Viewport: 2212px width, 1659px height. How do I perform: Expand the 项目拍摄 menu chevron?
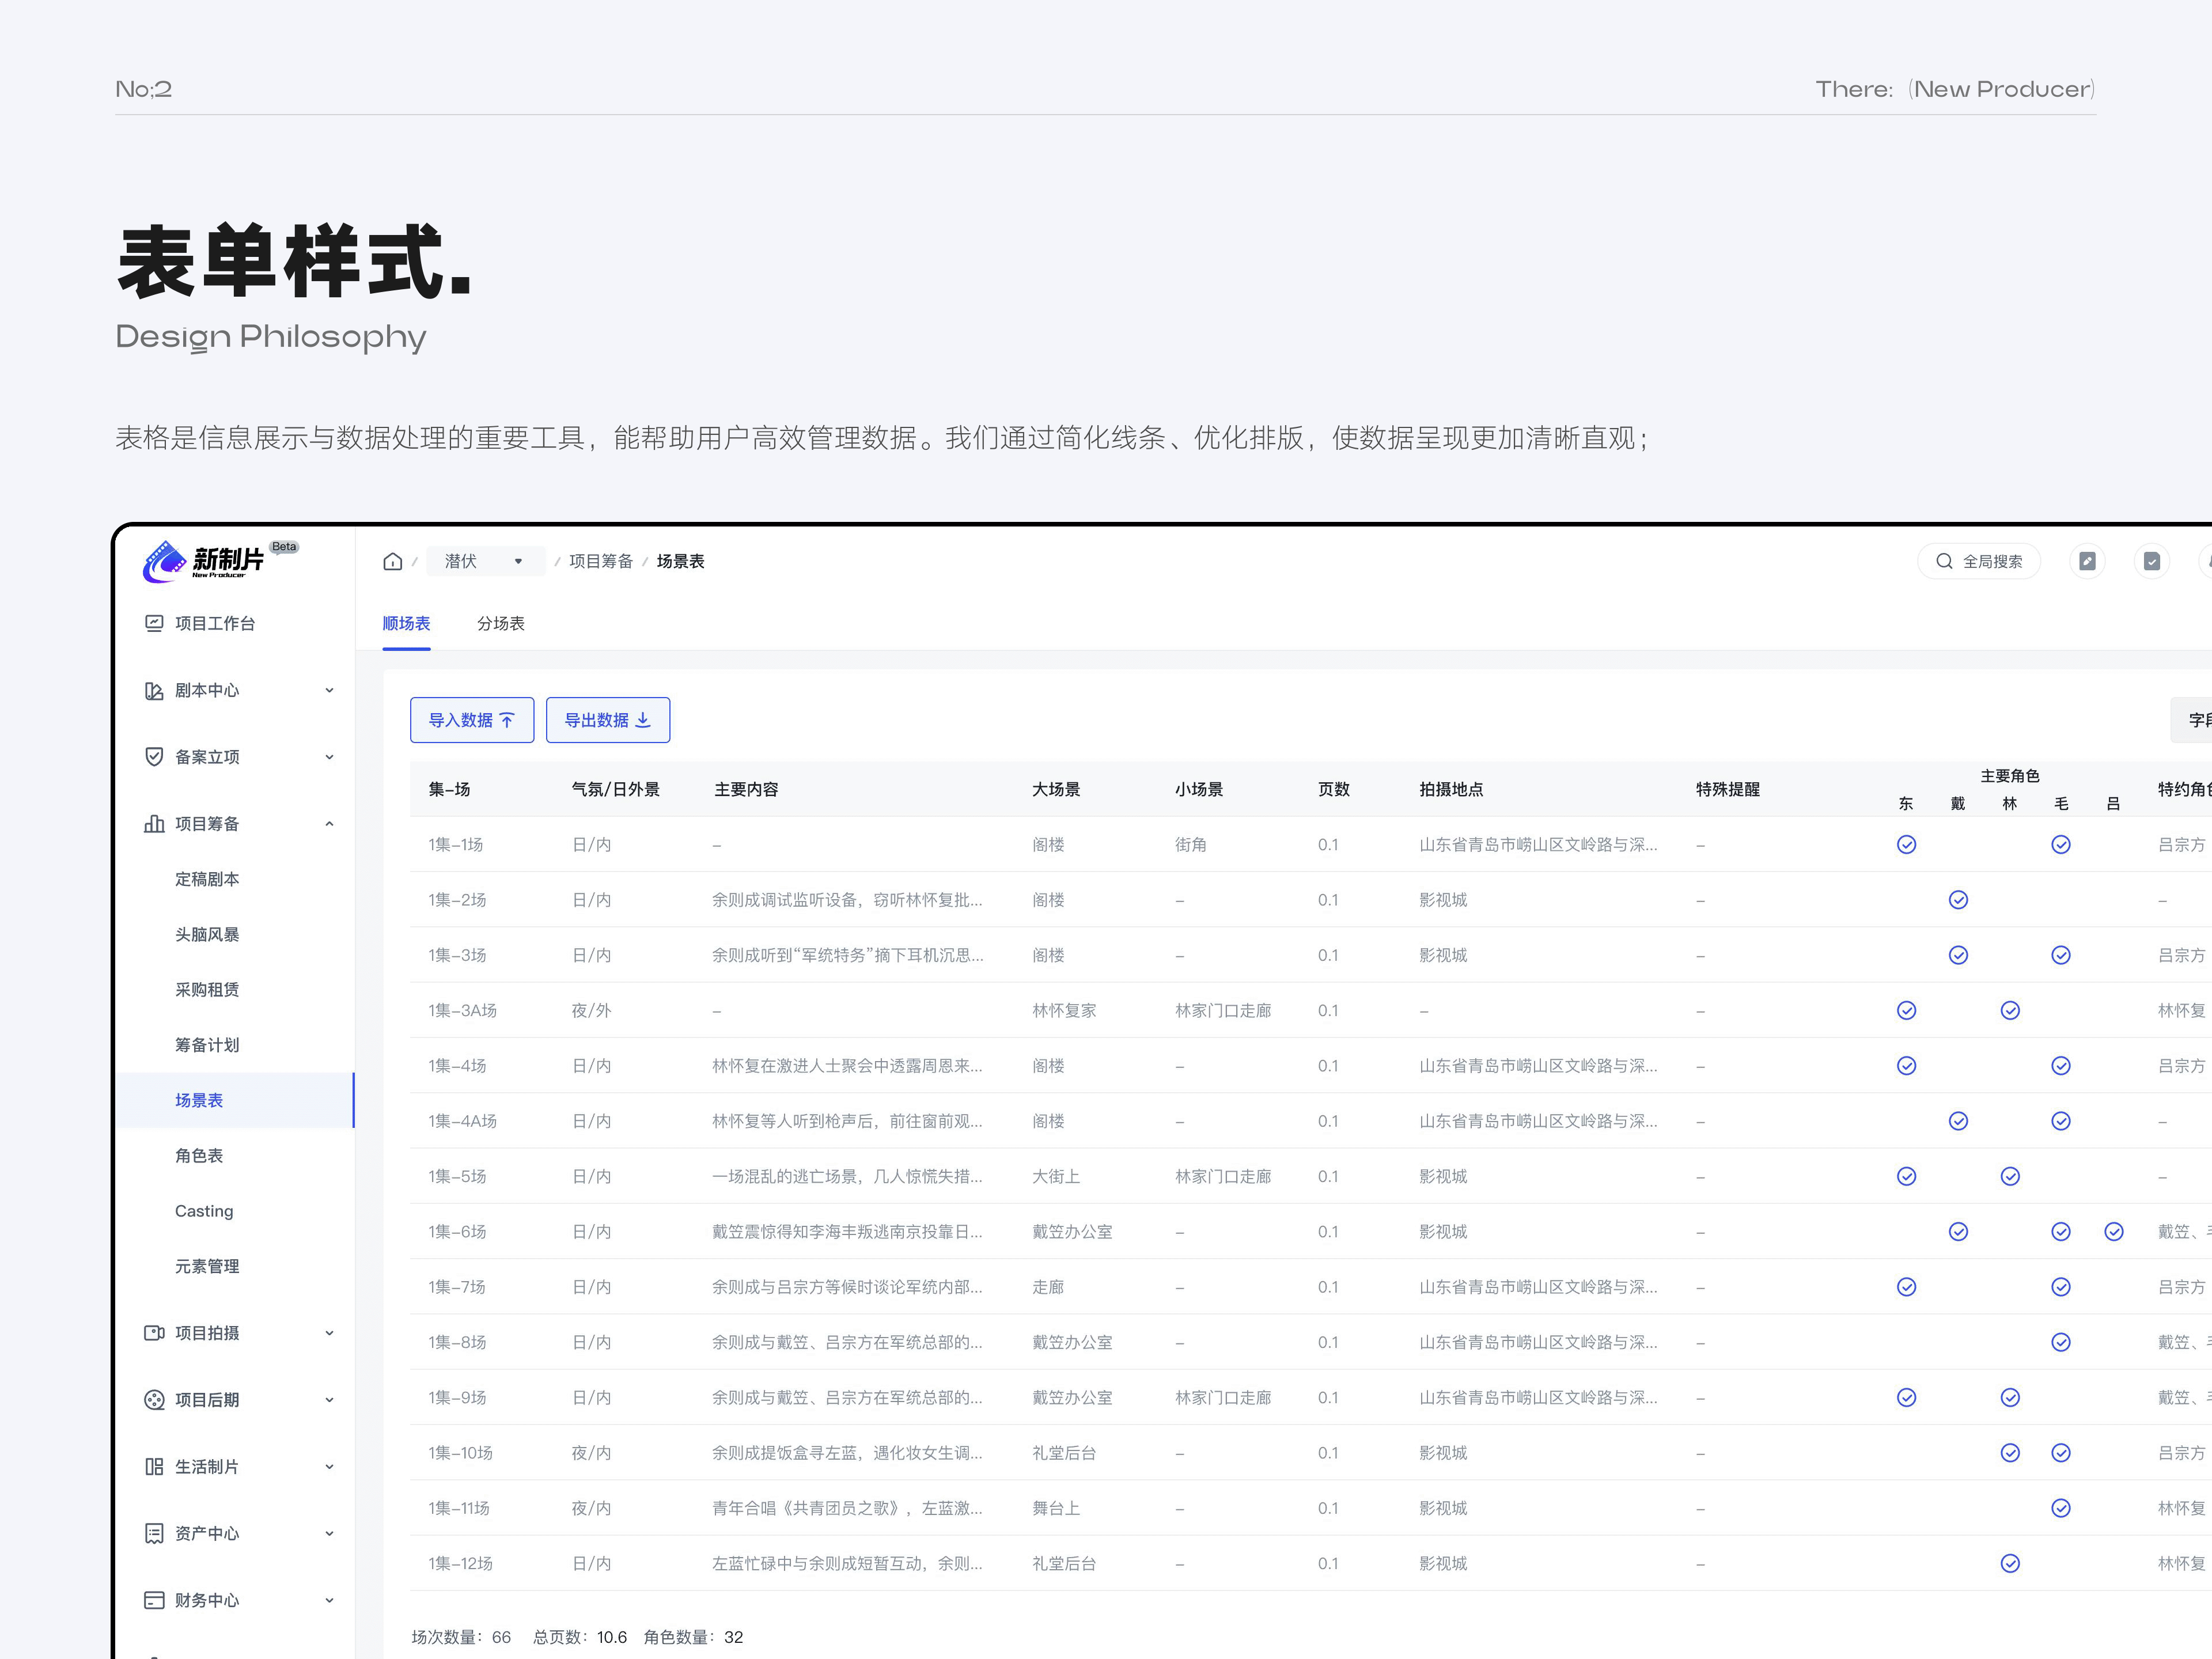point(329,1333)
